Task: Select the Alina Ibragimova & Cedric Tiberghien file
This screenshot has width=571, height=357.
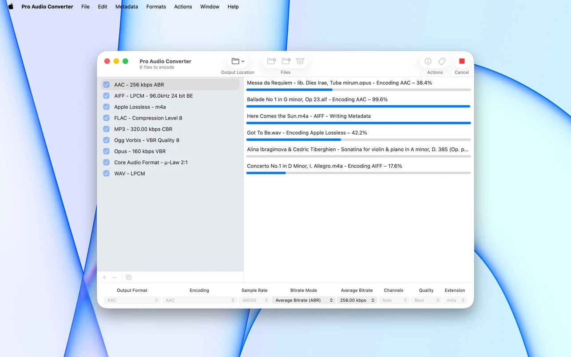Action: click(358, 152)
